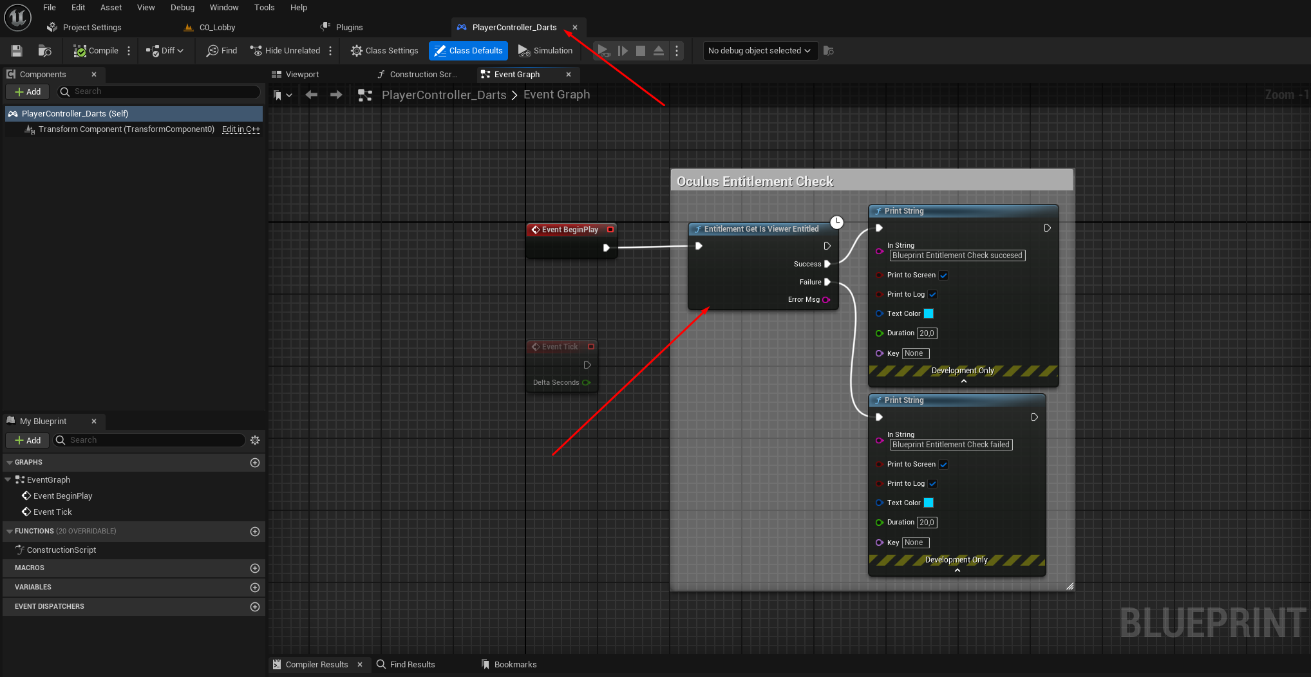The image size is (1311, 677).
Task: Click the My Blueprint search field
Action: (149, 440)
